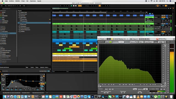The image size is (176, 99).
Task: Expand Delay & Loop folder
Action: 18,12
